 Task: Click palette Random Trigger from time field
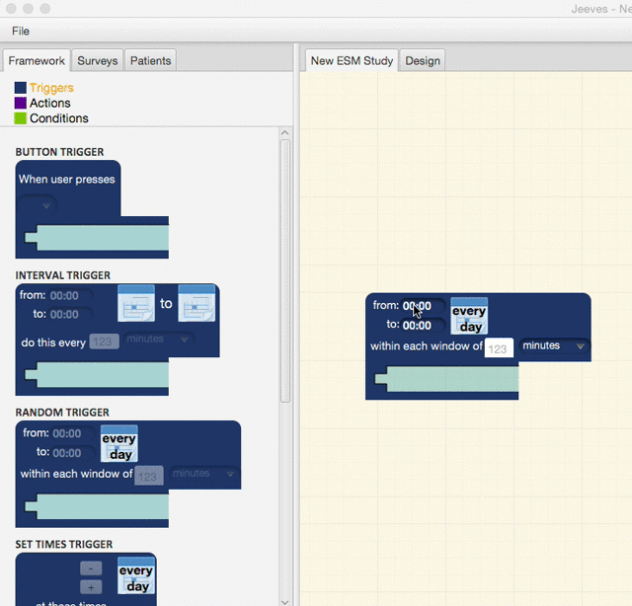point(72,433)
